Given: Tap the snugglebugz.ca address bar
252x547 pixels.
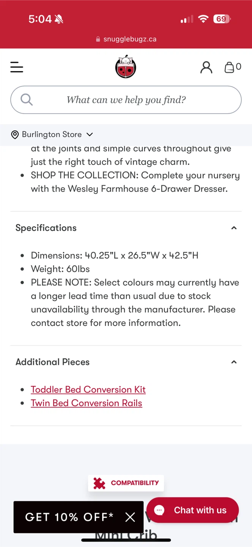Looking at the screenshot, I should (x=126, y=39).
